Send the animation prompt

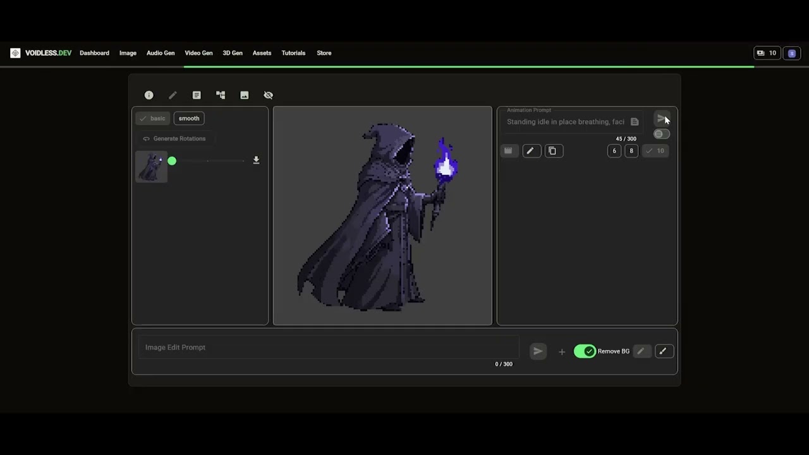[661, 119]
